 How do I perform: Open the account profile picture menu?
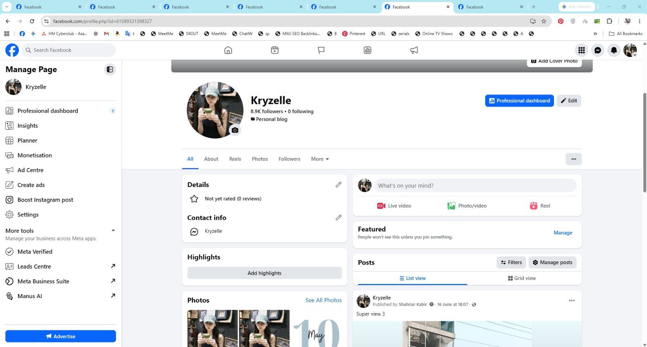coord(630,50)
